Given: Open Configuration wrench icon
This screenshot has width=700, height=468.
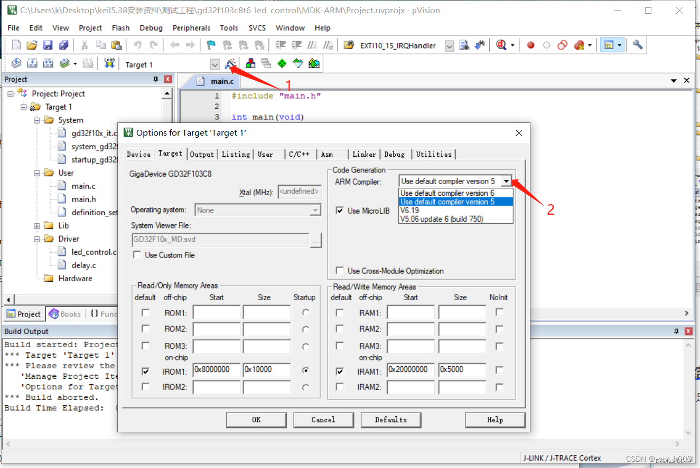Looking at the screenshot, I should (638, 45).
